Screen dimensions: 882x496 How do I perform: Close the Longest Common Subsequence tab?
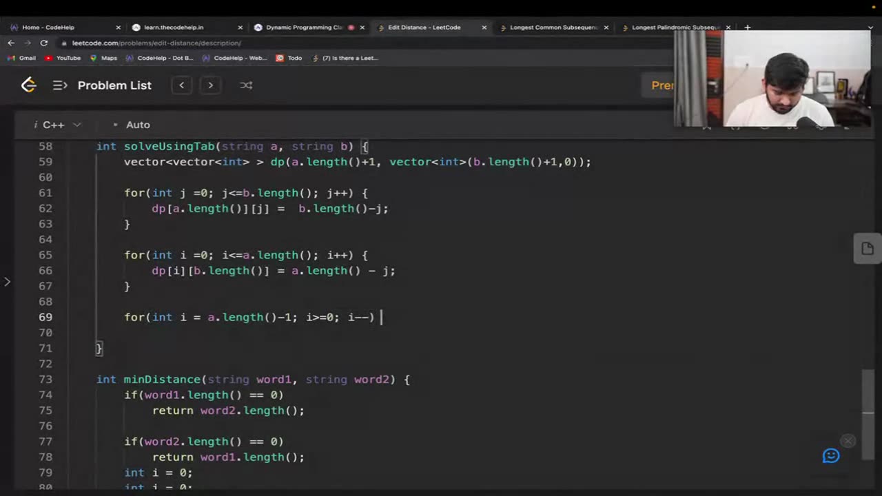tap(606, 28)
